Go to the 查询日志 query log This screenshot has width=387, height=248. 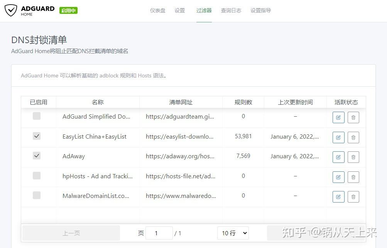[231, 10]
